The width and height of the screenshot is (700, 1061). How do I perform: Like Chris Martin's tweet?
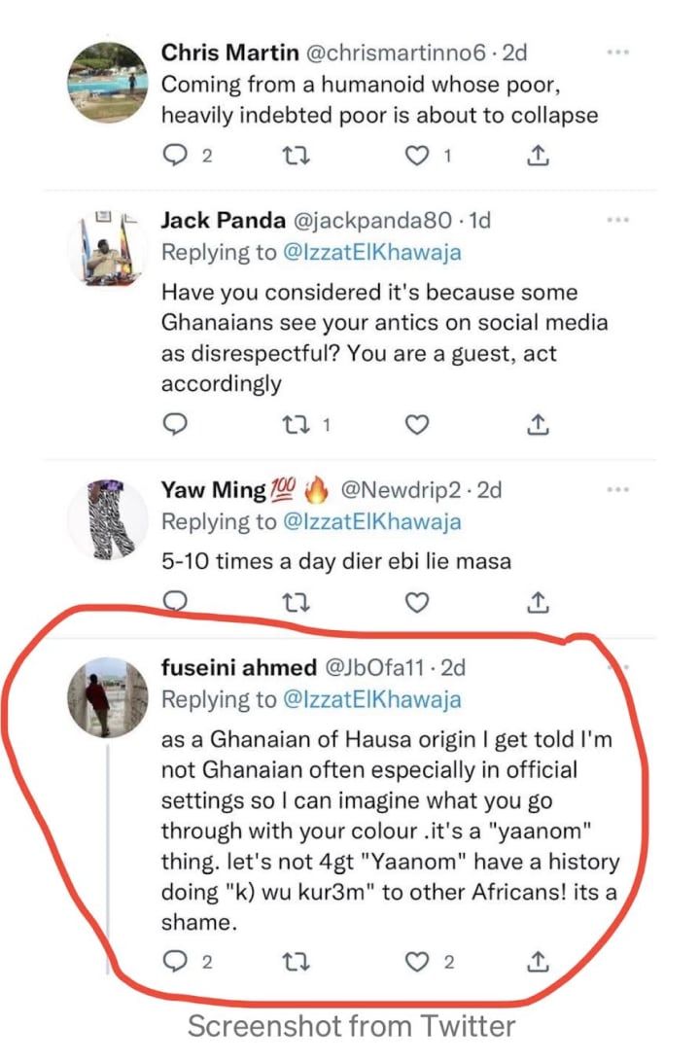417,156
